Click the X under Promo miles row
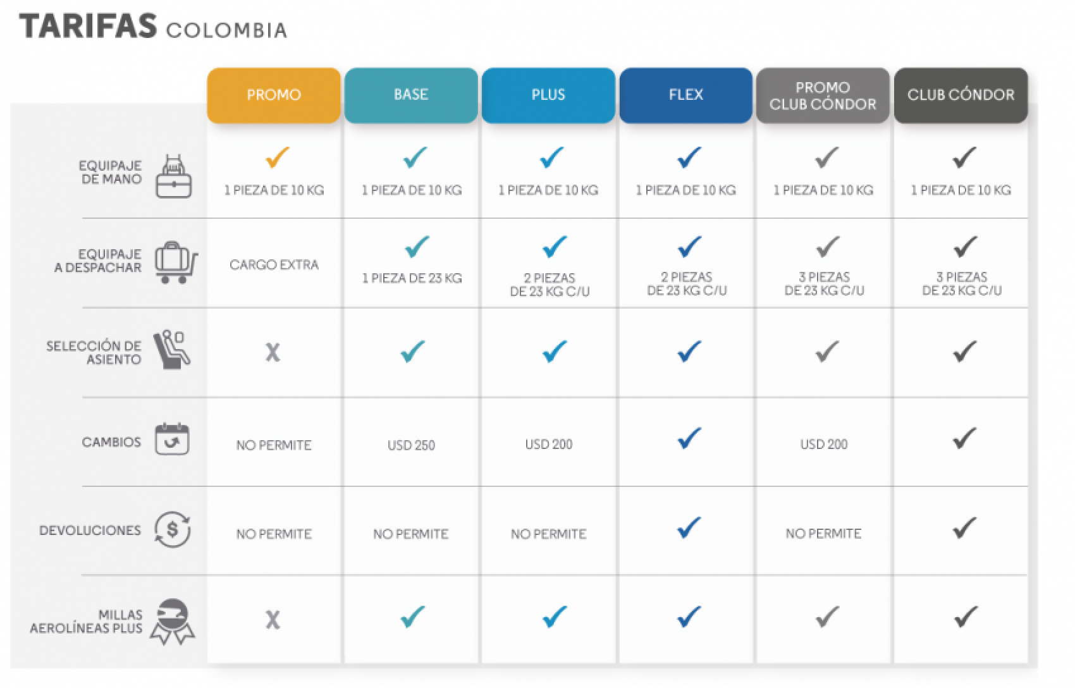The height and width of the screenshot is (688, 1075). coord(273,620)
